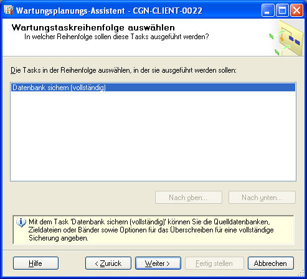Click the Abbrechen button
This screenshot has height=279, width=307.
tap(271, 263)
